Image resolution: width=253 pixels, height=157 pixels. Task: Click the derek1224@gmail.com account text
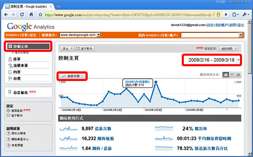(188, 25)
